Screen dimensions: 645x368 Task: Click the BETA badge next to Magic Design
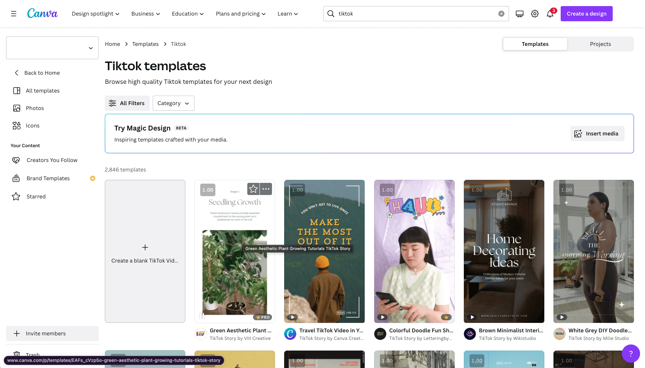coord(181,128)
